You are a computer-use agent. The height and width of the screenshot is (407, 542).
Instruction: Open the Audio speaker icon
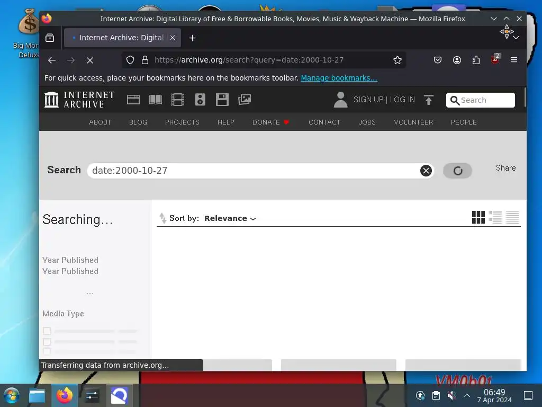click(200, 100)
